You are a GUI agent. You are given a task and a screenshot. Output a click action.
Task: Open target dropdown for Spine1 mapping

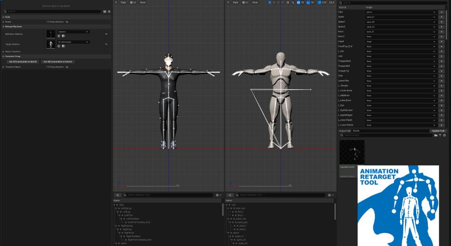(x=401, y=22)
